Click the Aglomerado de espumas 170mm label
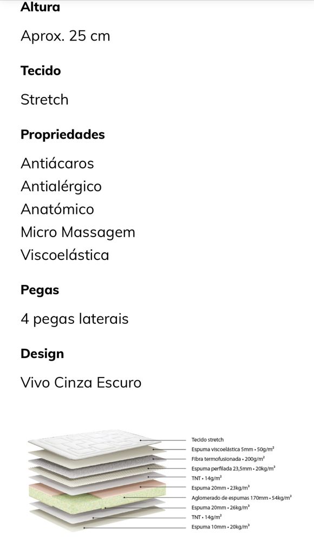This screenshot has width=314, height=541. [241, 498]
